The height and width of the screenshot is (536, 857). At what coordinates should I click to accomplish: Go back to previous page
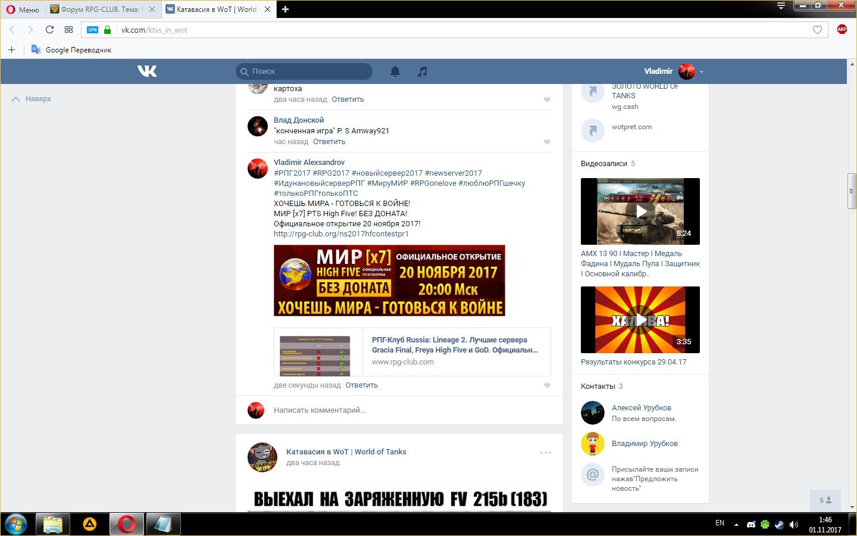[12, 30]
